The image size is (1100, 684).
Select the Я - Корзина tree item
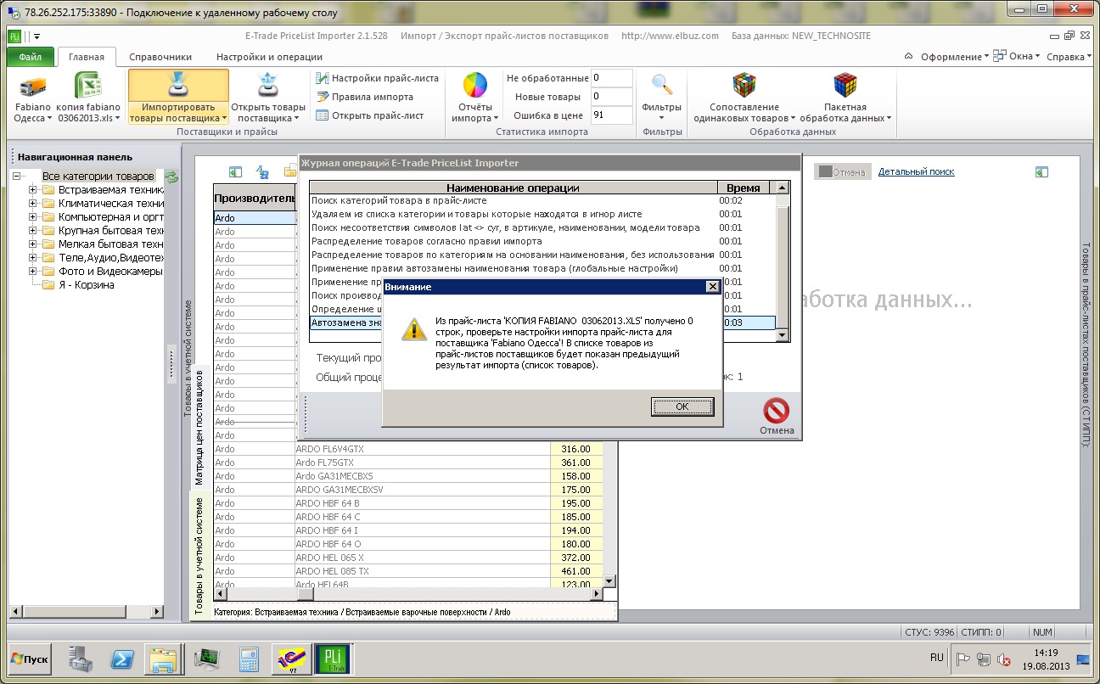point(87,285)
